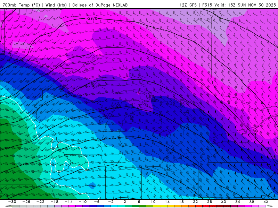Click the -10 legend value

(82, 202)
